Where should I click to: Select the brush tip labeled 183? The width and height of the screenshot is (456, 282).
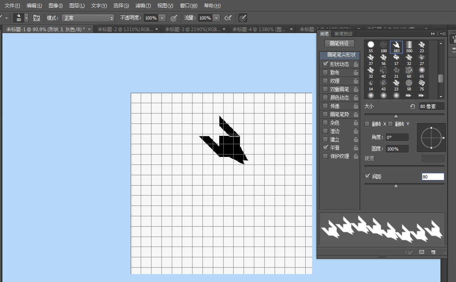coord(396,47)
